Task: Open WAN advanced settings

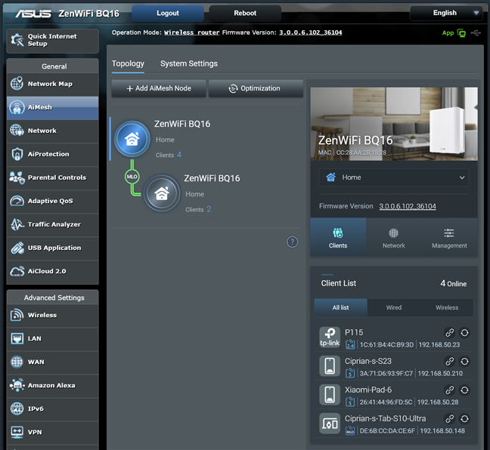Action: click(52, 362)
